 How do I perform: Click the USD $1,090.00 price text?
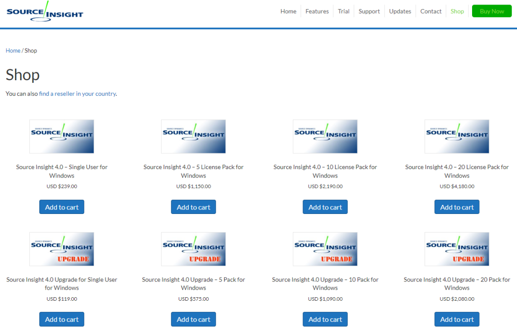[x=325, y=299]
